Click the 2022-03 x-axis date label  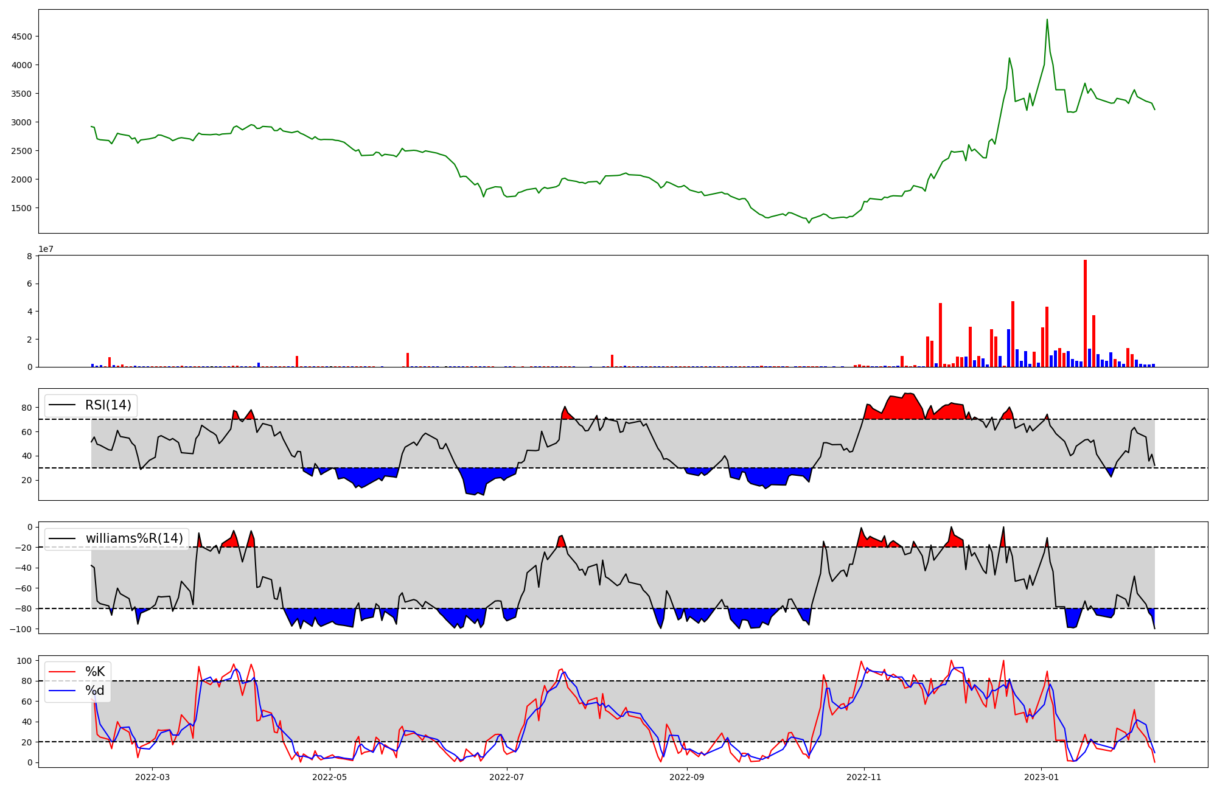pyautogui.click(x=152, y=777)
